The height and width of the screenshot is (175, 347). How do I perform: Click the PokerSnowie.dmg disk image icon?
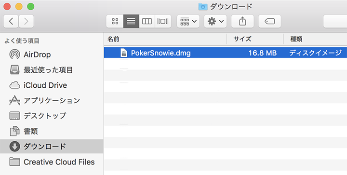click(x=124, y=53)
